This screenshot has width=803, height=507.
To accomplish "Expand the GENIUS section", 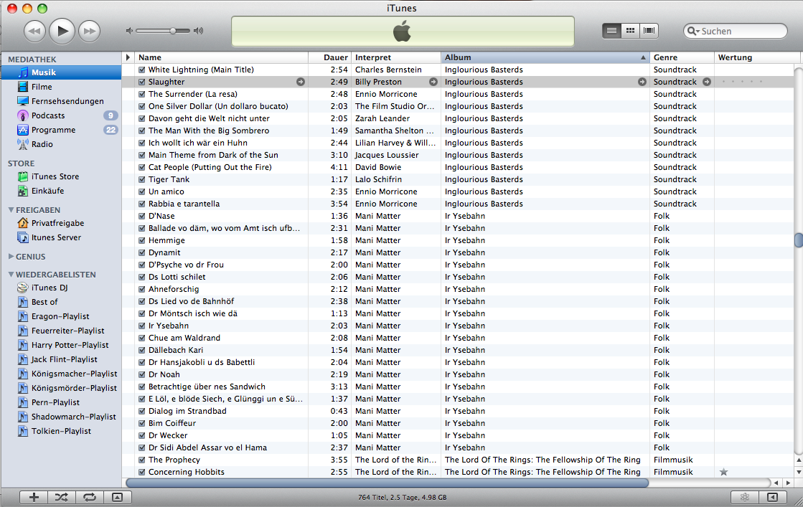I will [11, 256].
